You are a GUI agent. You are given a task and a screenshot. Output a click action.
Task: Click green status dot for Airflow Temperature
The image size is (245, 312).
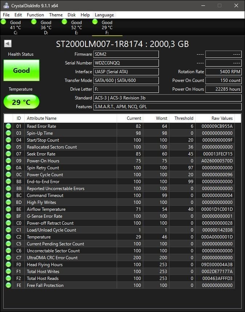(x=8, y=209)
